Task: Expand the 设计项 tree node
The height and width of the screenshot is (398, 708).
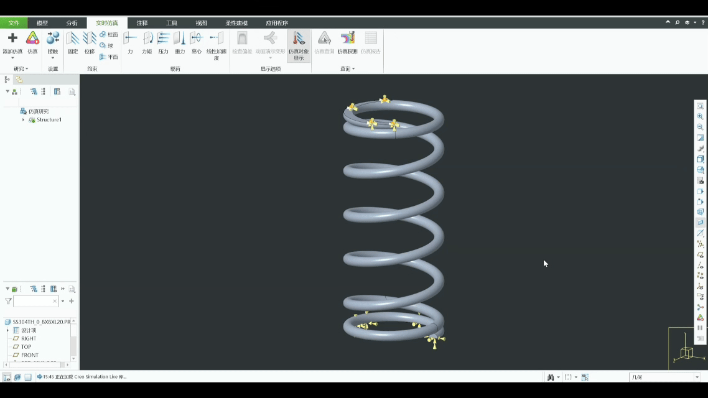Action: tap(8, 330)
